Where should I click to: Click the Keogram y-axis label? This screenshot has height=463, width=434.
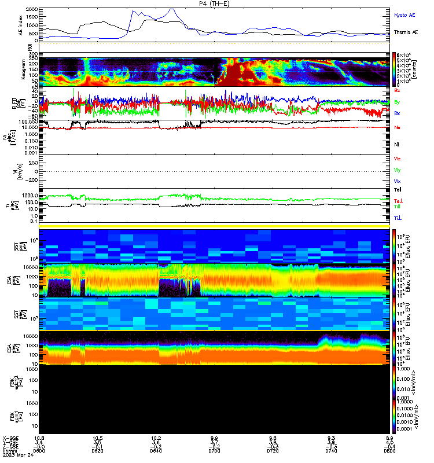coord(23,69)
